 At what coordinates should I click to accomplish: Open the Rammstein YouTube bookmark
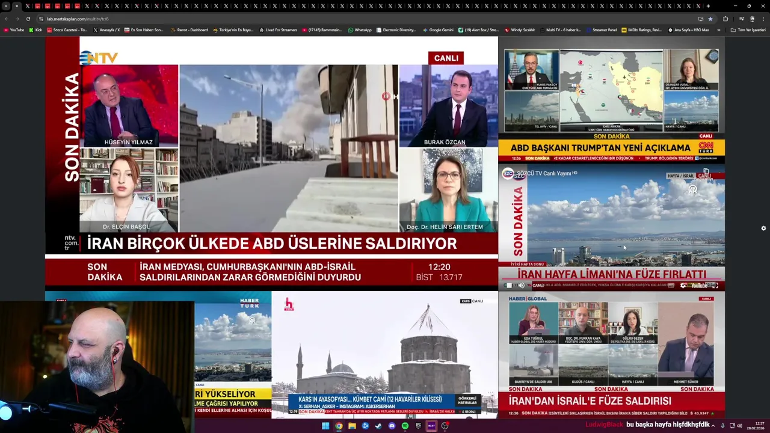click(x=322, y=29)
